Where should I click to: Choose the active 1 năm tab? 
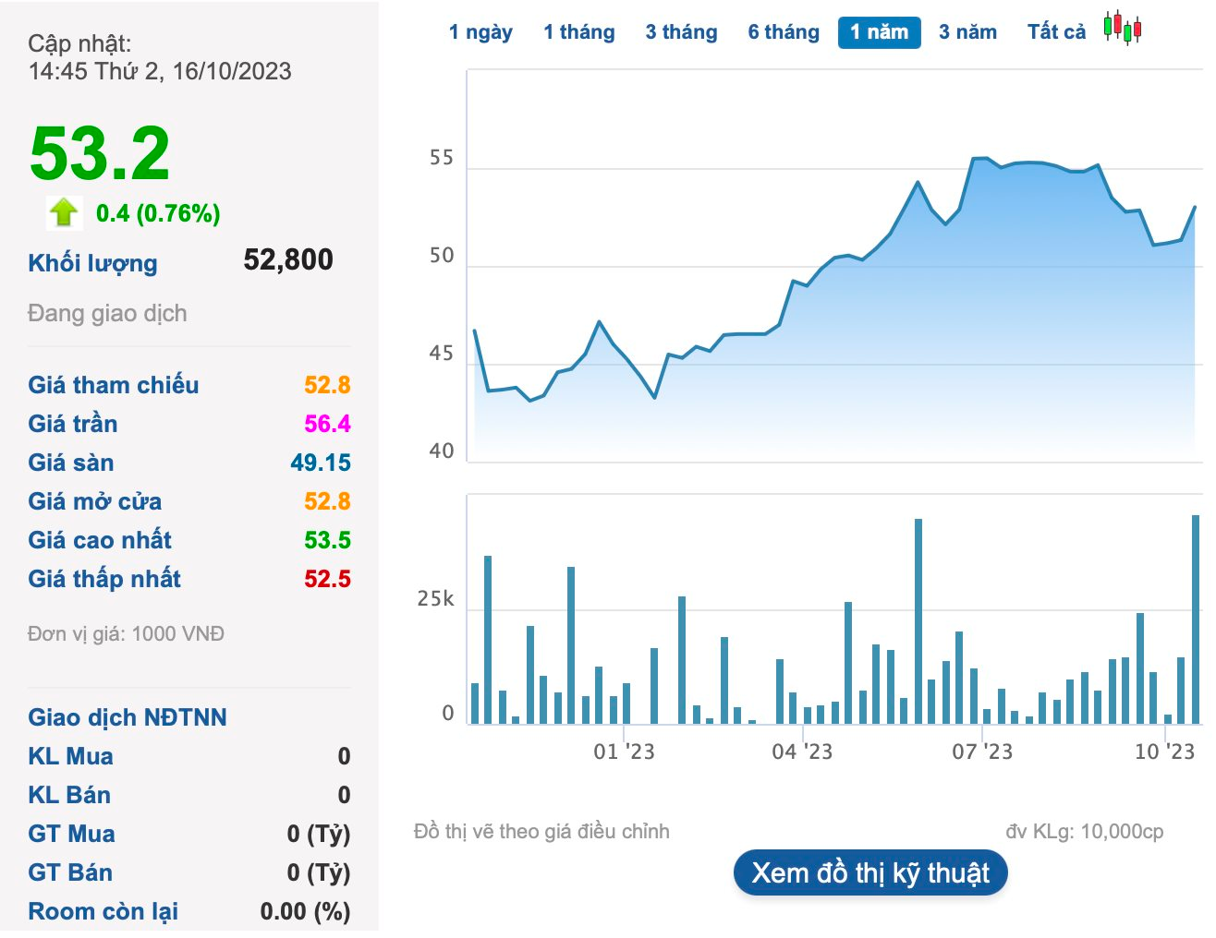(x=880, y=32)
